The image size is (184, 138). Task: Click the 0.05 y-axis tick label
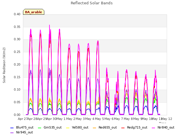point(17,102)
